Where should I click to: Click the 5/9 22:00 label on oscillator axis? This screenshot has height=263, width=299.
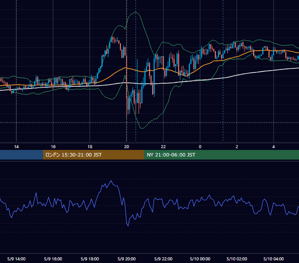[x=163, y=259]
